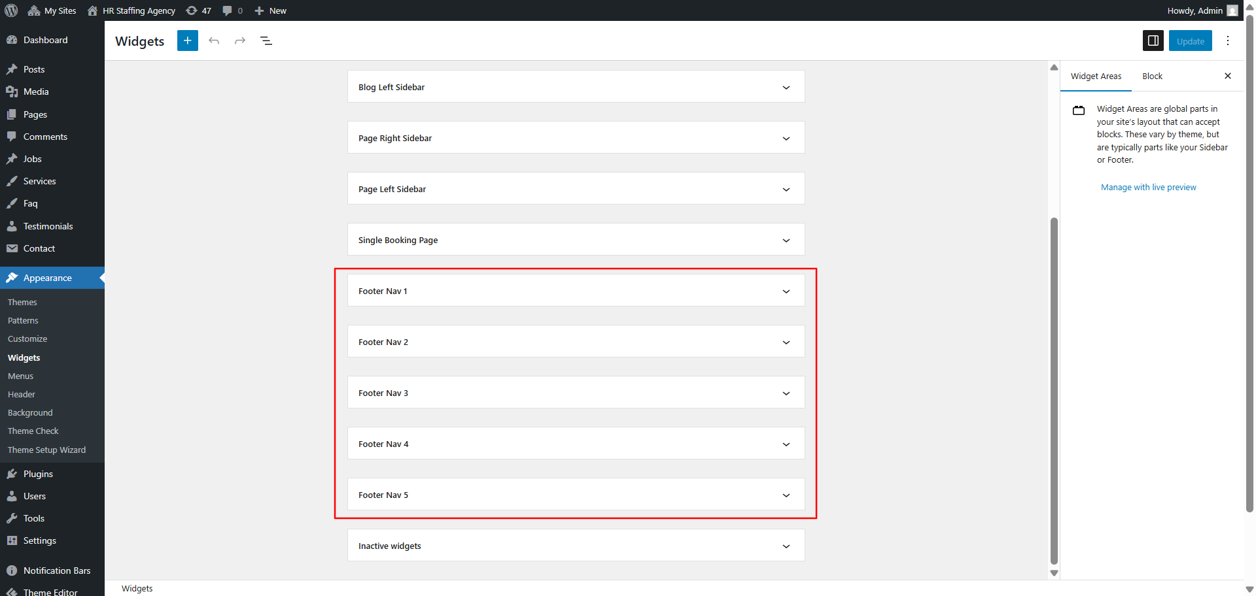This screenshot has height=596, width=1256.
Task: Open Manage with live preview link
Action: click(1148, 187)
